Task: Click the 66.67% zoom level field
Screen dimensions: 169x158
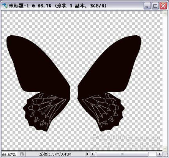Action: pyautogui.click(x=9, y=154)
